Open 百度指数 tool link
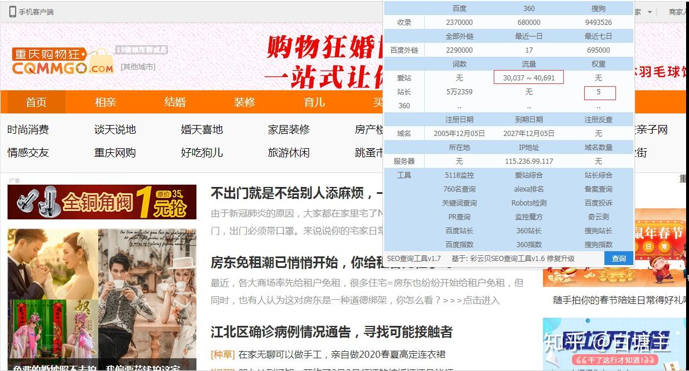The height and width of the screenshot is (371, 689). 459,245
